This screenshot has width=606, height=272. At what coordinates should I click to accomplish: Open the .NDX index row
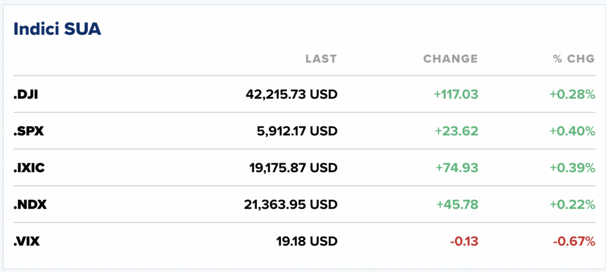tap(30, 205)
